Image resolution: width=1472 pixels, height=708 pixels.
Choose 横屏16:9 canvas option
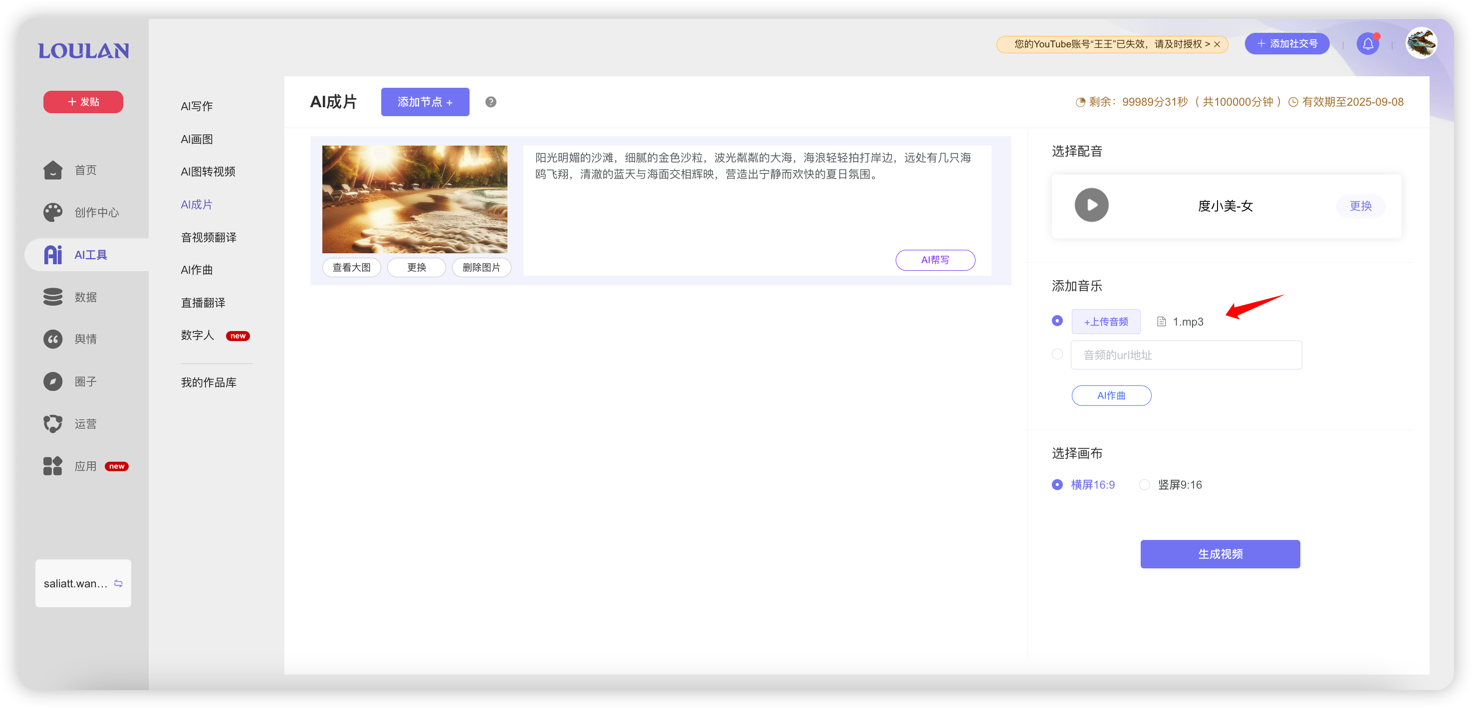click(1083, 485)
